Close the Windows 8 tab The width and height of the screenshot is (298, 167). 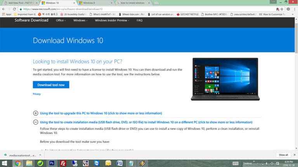click(111, 3)
